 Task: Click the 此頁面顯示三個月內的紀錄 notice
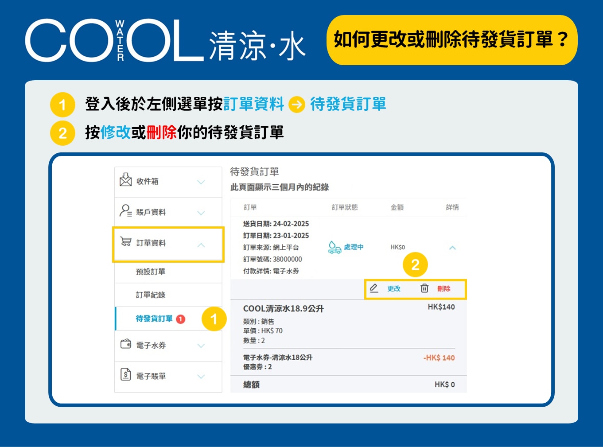click(x=280, y=187)
